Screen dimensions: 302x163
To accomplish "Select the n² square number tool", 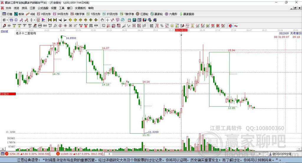I will 50,26.
